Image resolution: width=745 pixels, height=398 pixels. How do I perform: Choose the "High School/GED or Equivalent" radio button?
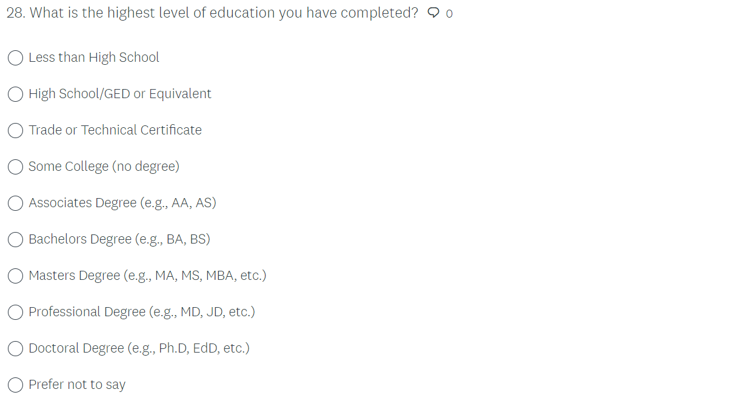tap(16, 94)
